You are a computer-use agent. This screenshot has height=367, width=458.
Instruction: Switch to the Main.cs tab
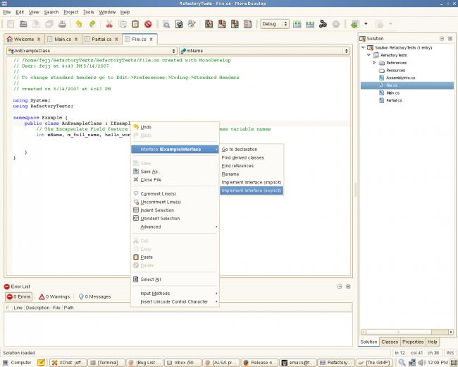click(x=63, y=40)
